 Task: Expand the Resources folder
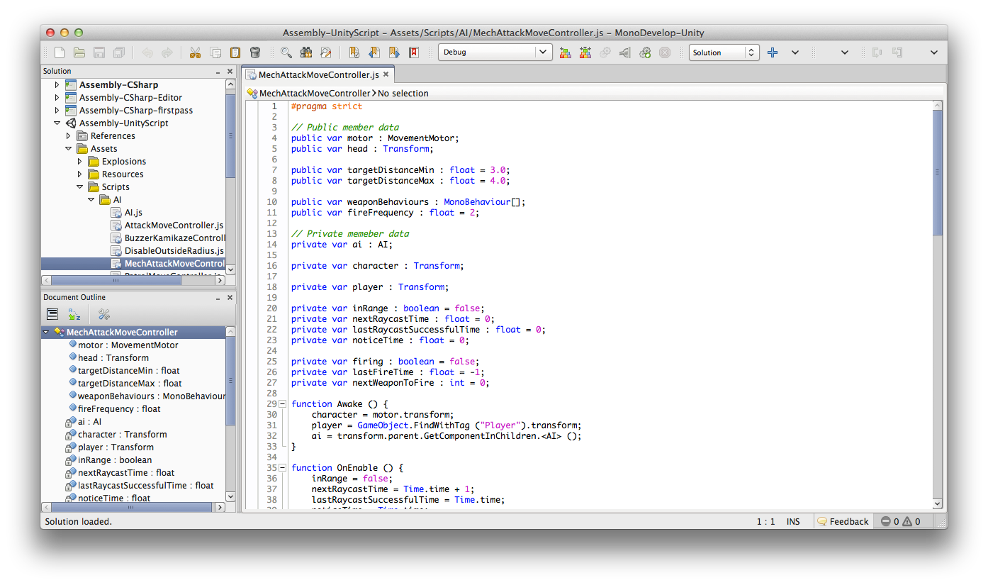(80, 174)
